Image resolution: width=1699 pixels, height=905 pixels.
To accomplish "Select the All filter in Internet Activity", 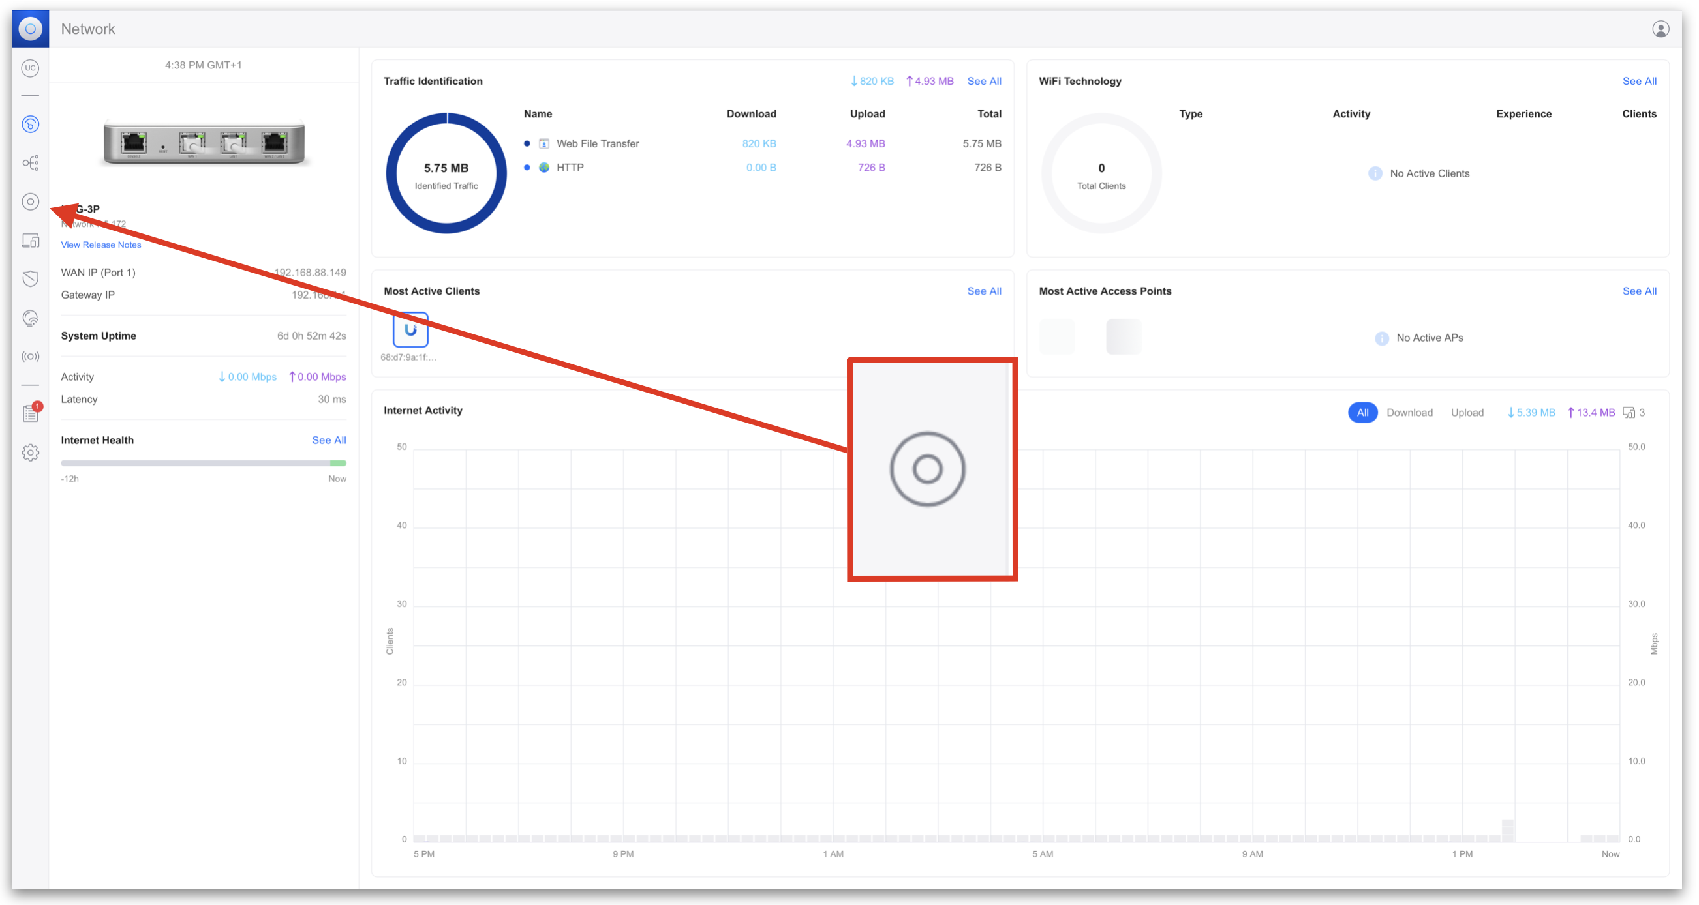I will [1362, 413].
